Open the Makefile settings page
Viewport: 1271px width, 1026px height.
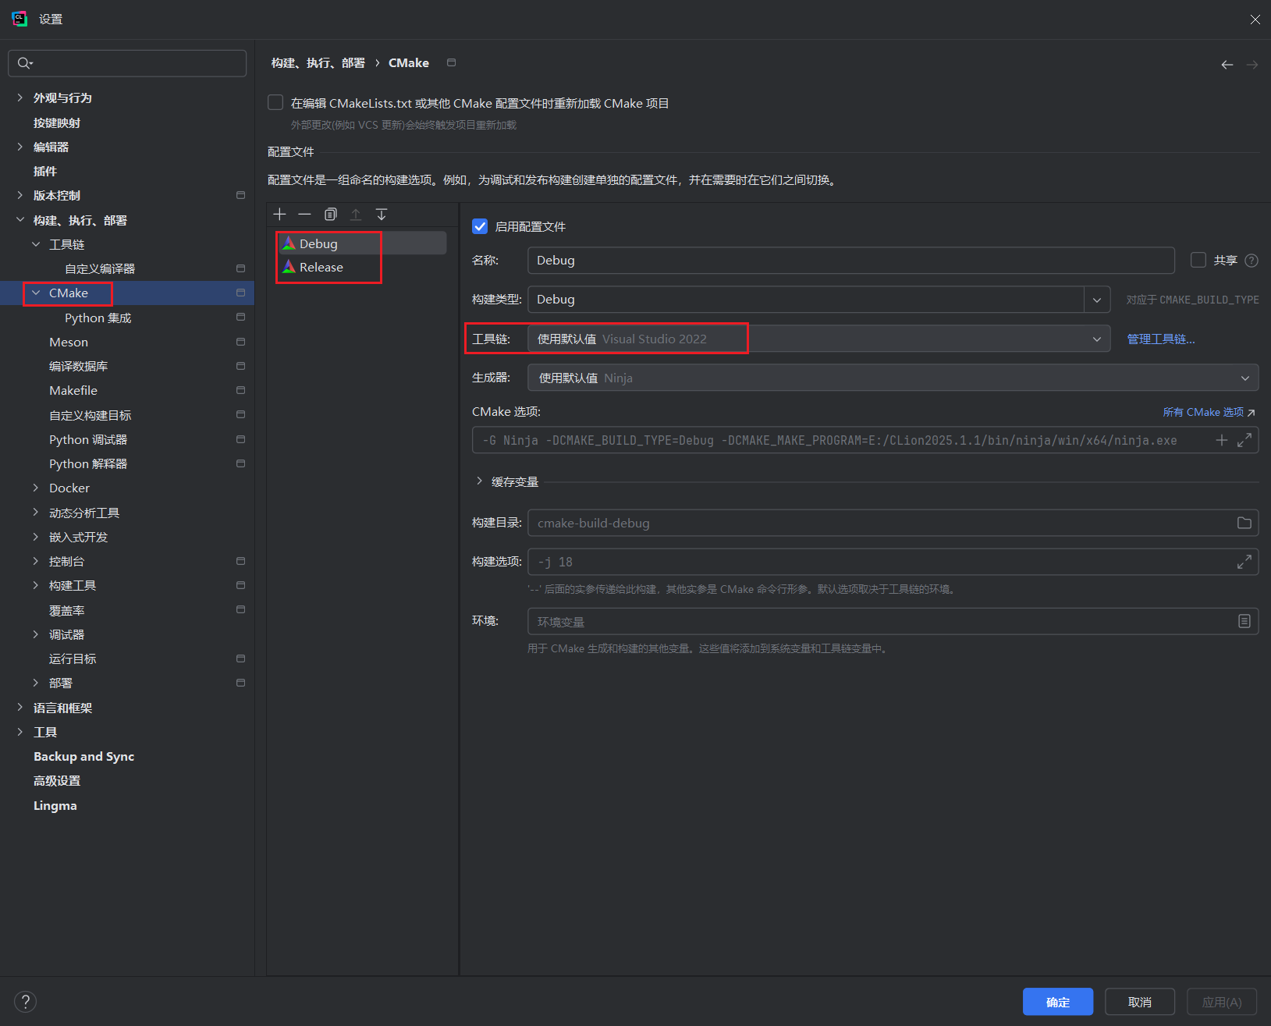[x=73, y=391]
